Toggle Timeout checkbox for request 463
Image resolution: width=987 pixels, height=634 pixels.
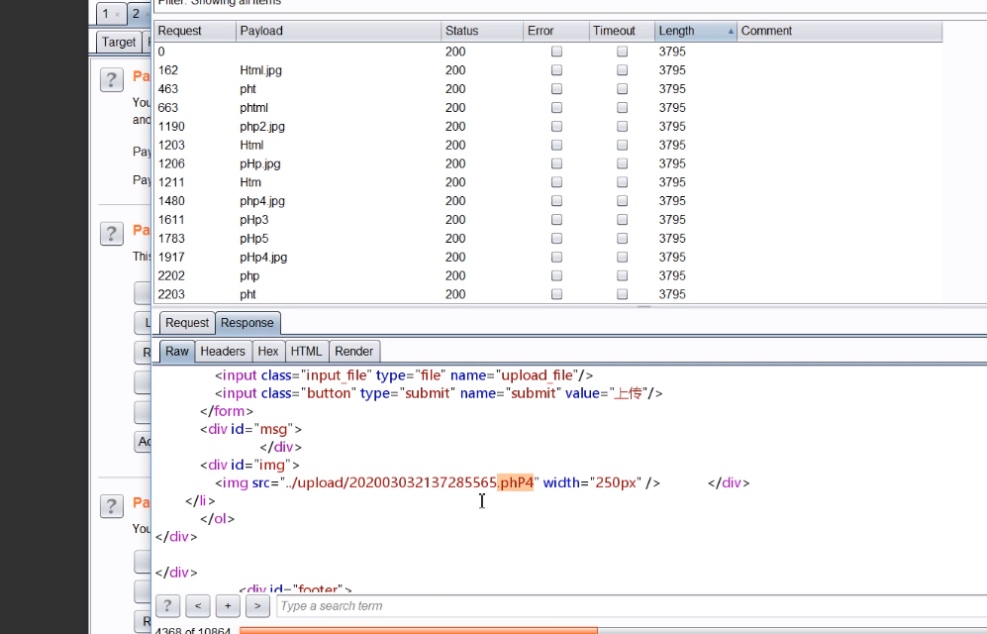point(622,89)
